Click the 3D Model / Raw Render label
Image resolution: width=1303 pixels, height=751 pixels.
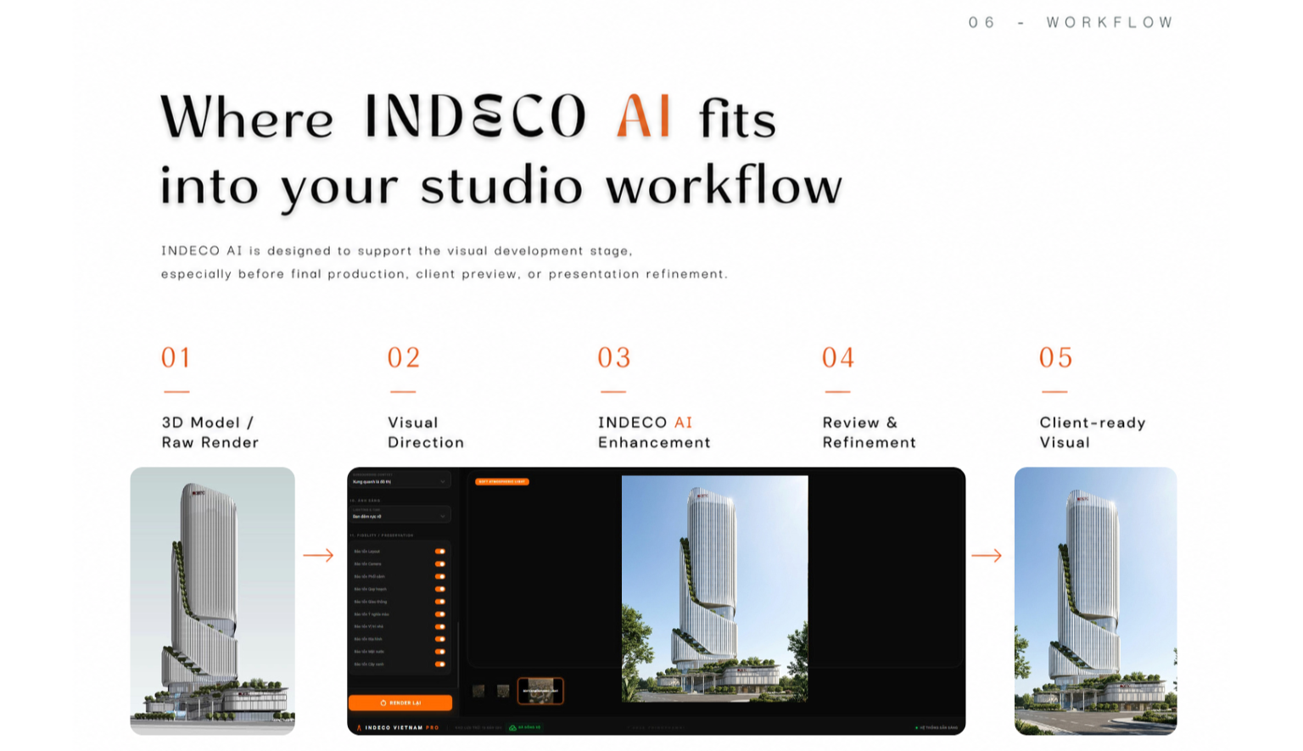(210, 432)
